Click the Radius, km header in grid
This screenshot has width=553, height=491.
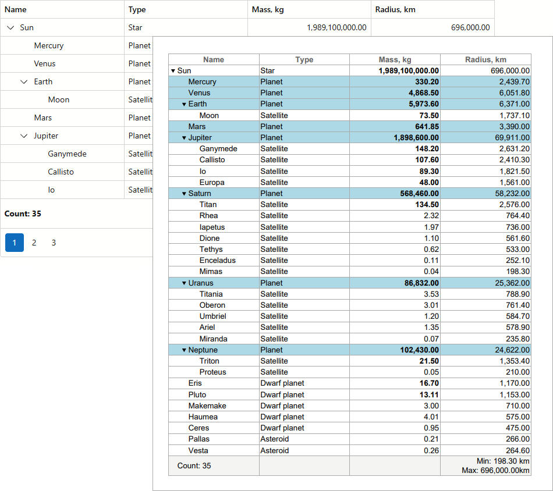[395, 9]
